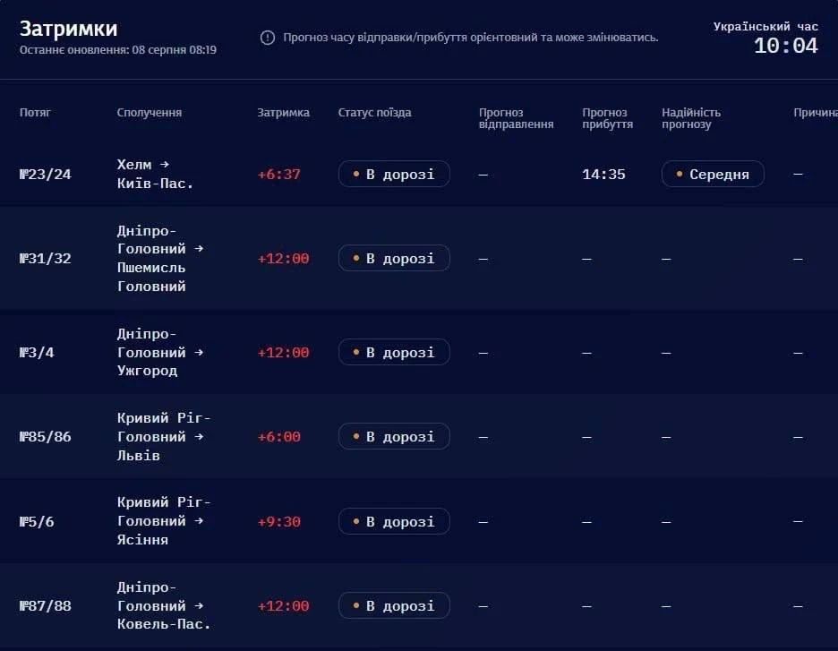Click the В дорозі status for train №85/86
The width and height of the screenshot is (838, 651).
[x=394, y=436]
